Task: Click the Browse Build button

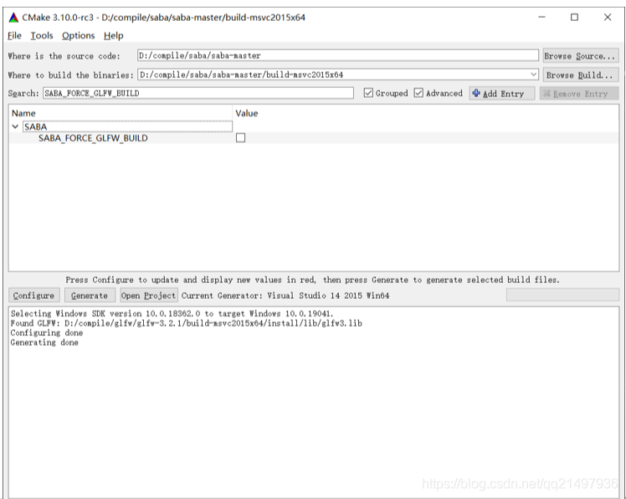Action: (x=581, y=75)
